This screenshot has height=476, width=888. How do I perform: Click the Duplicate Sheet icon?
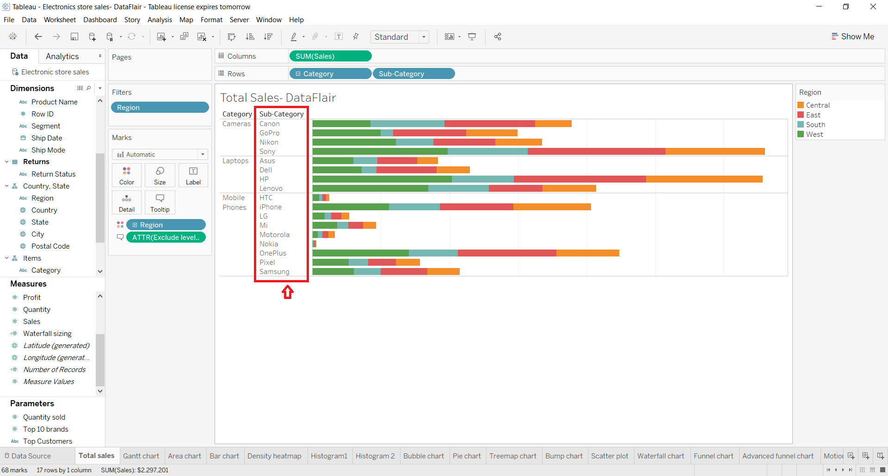point(184,37)
